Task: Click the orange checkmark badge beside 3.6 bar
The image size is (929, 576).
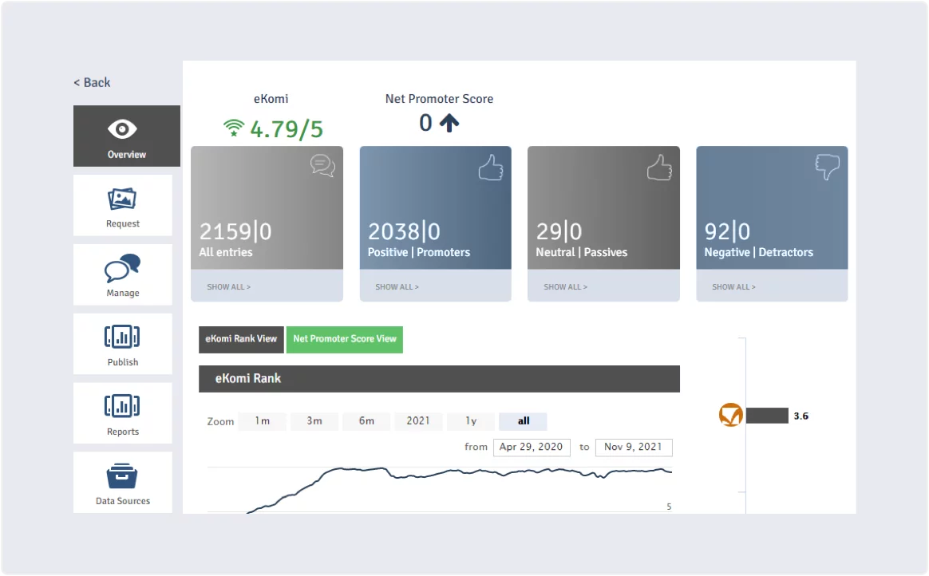Action: pyautogui.click(x=730, y=415)
